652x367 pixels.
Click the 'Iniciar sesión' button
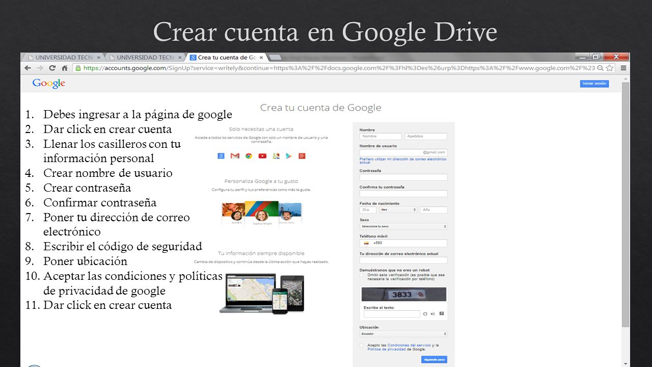(x=594, y=84)
